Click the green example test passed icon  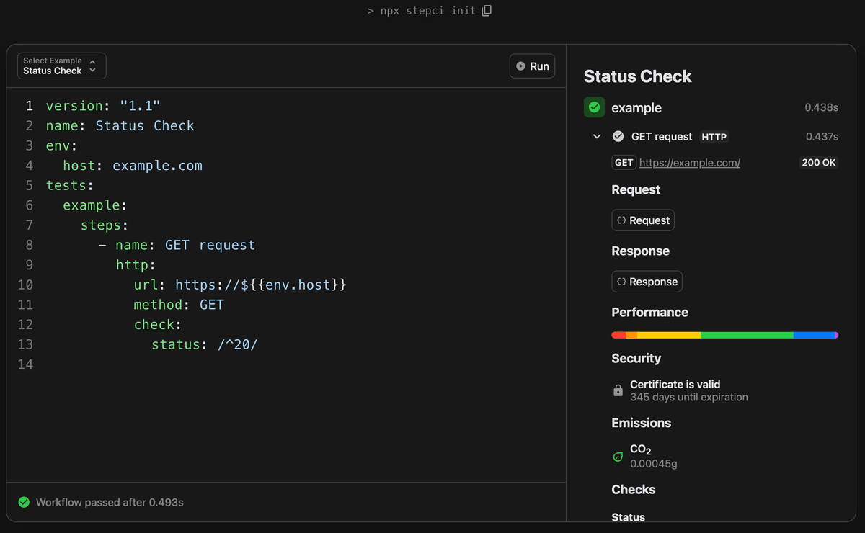coord(594,107)
